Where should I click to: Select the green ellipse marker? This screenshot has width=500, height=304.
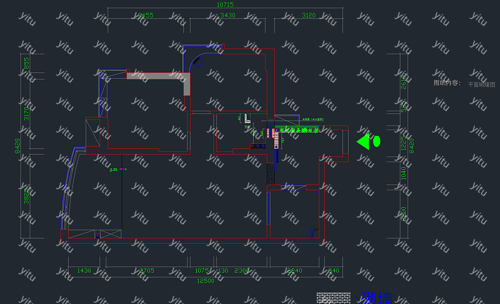point(377,141)
